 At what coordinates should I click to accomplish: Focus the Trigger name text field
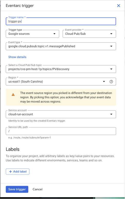click(x=61, y=21)
